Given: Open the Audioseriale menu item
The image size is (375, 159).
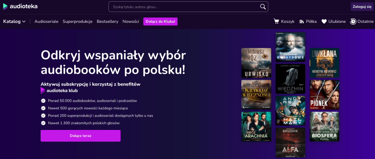Looking at the screenshot, I should click(46, 22).
